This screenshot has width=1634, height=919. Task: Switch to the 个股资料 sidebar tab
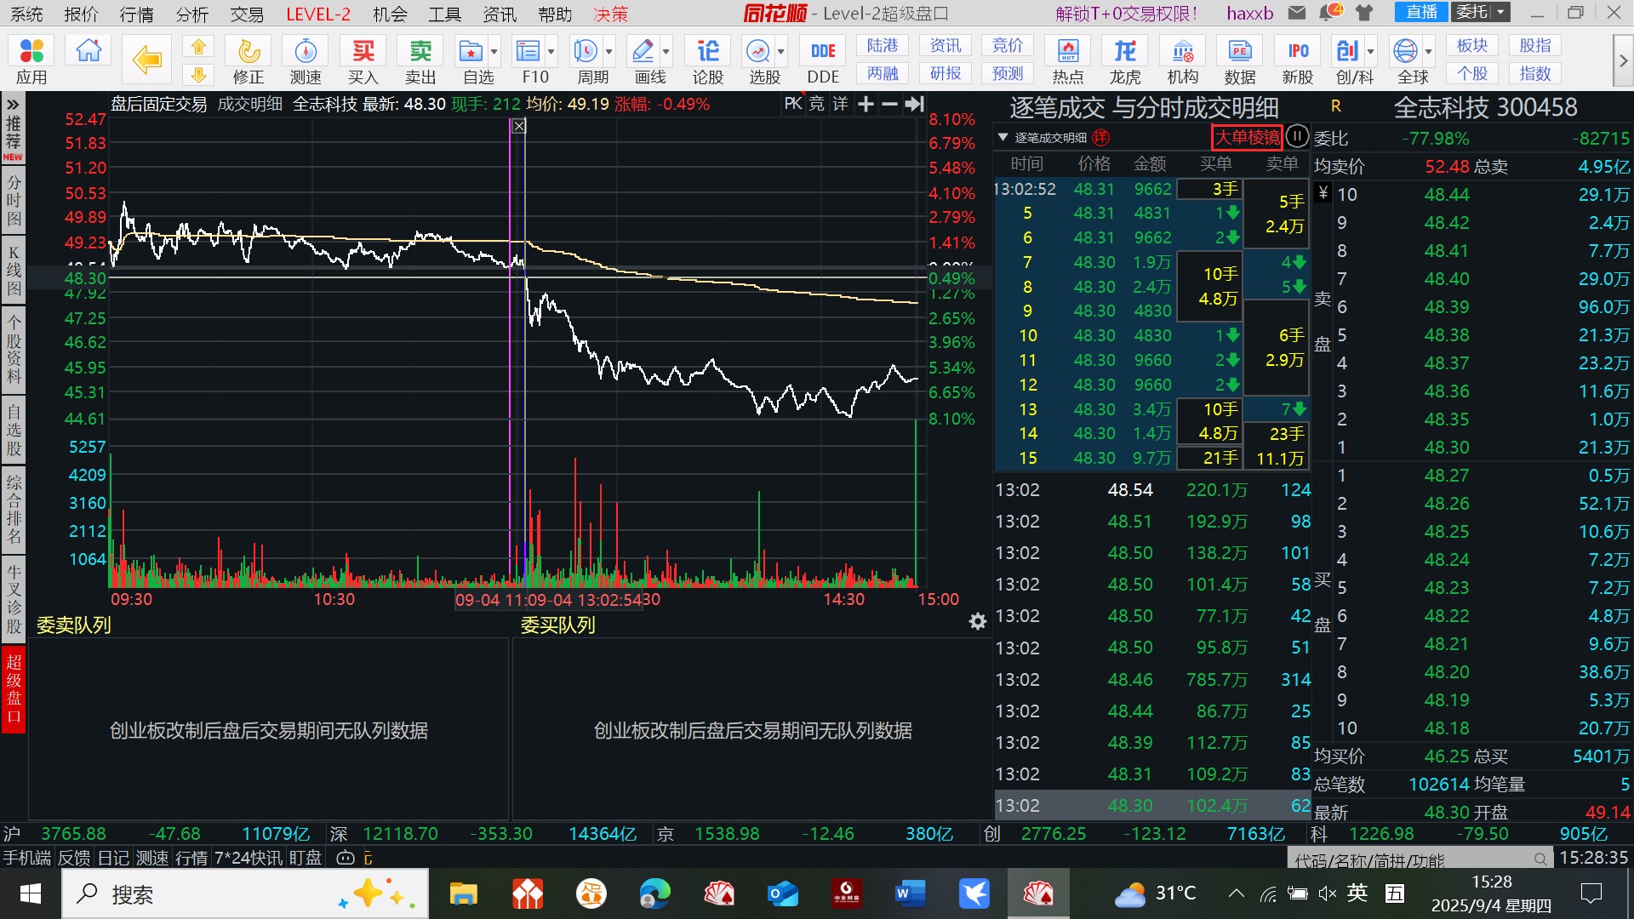(14, 348)
